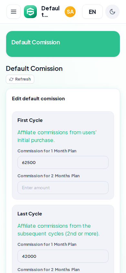Click the green app logo icon

coord(30,12)
